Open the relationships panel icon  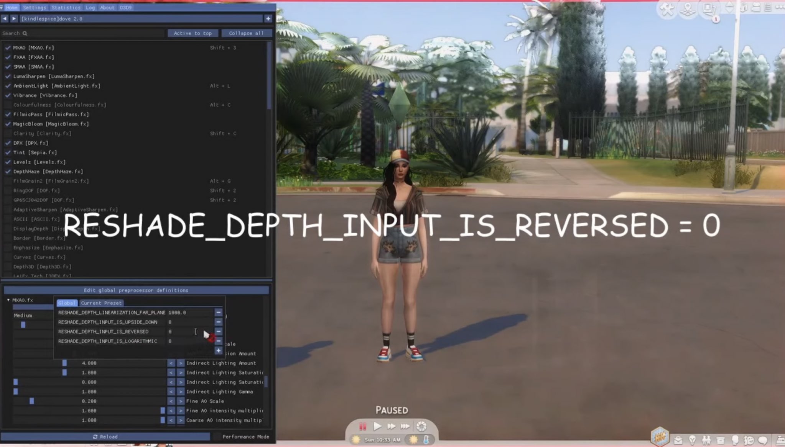tap(706, 440)
